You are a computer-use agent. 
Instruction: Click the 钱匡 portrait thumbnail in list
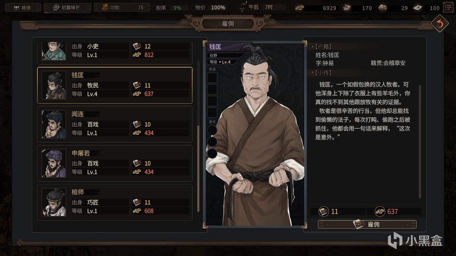tap(54, 85)
